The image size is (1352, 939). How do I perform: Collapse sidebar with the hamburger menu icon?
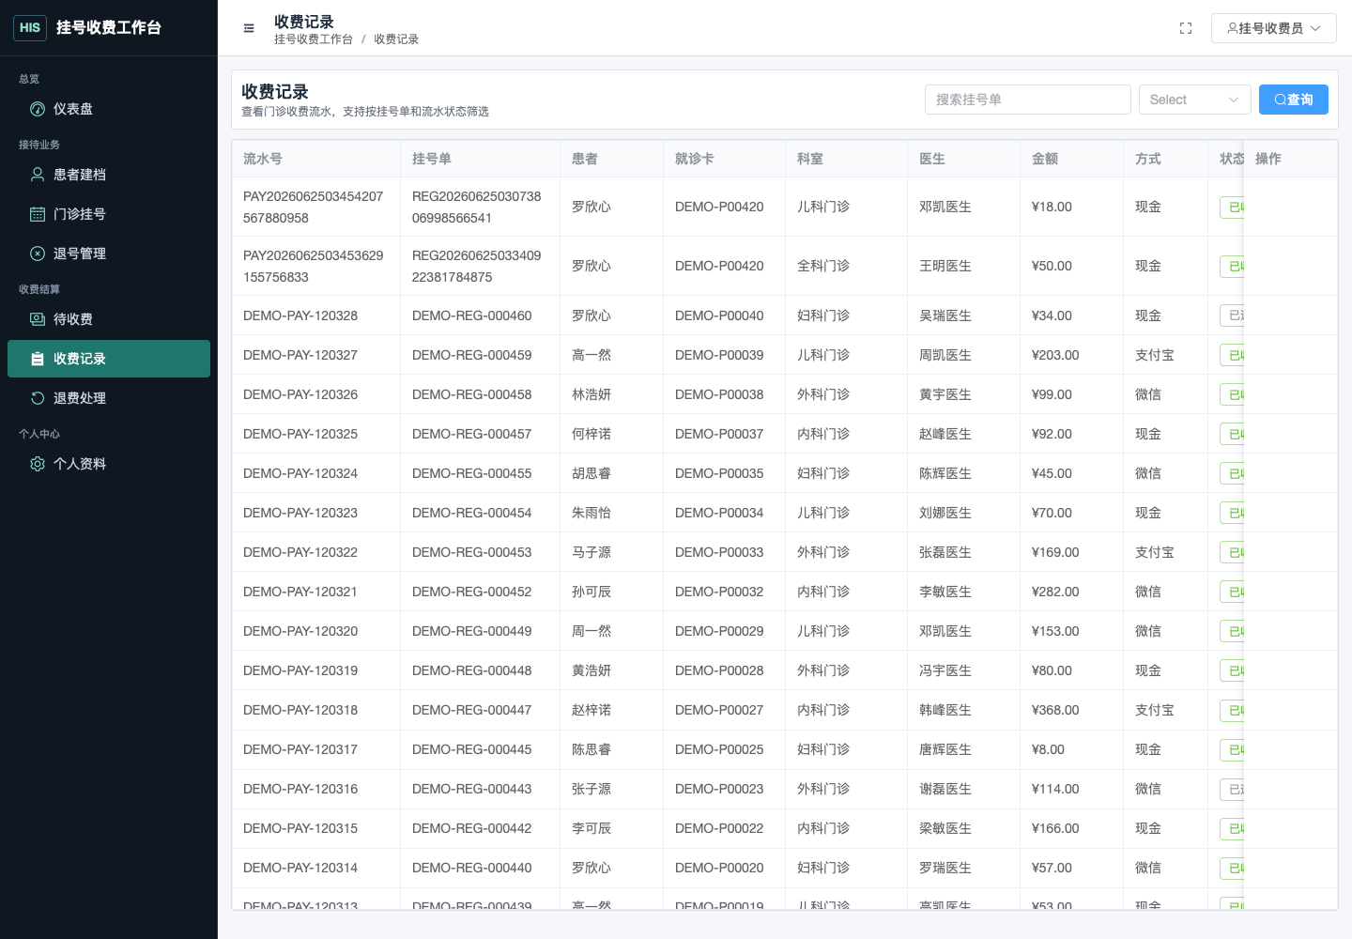pos(249,28)
